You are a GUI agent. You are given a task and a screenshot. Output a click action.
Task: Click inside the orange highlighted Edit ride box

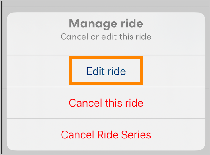106,71
